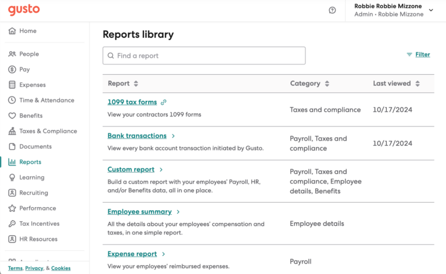The image size is (446, 274).
Task: Click the Robbie Robbie Mizzone account name
Action: click(x=388, y=6)
